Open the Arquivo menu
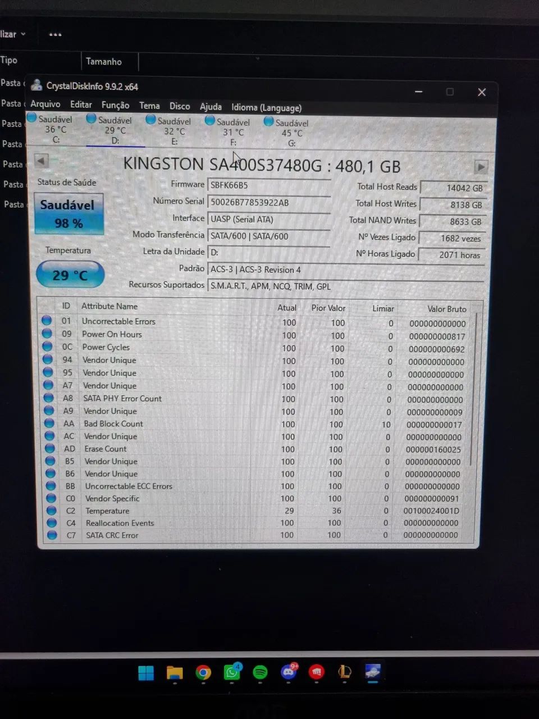The height and width of the screenshot is (719, 539). 45,104
